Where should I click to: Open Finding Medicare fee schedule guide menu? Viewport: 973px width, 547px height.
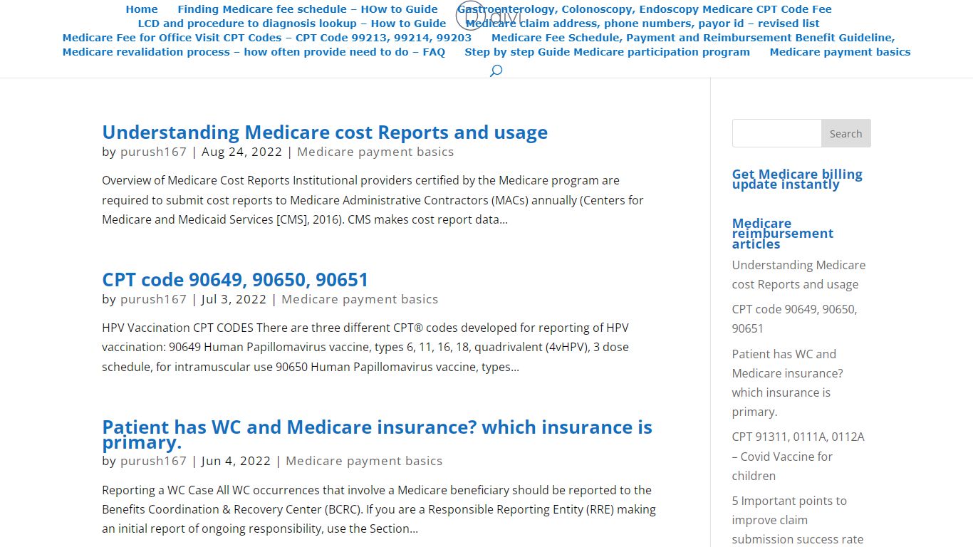(308, 9)
